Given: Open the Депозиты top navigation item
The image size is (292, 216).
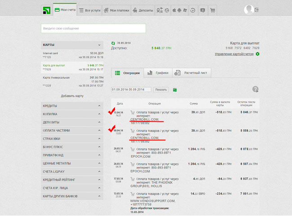Looking at the screenshot, I should click(x=143, y=10).
